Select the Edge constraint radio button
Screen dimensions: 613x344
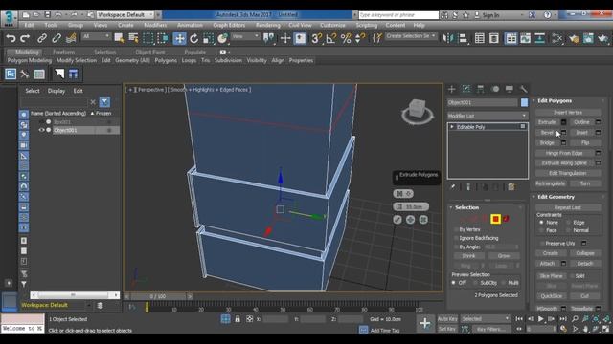click(568, 223)
